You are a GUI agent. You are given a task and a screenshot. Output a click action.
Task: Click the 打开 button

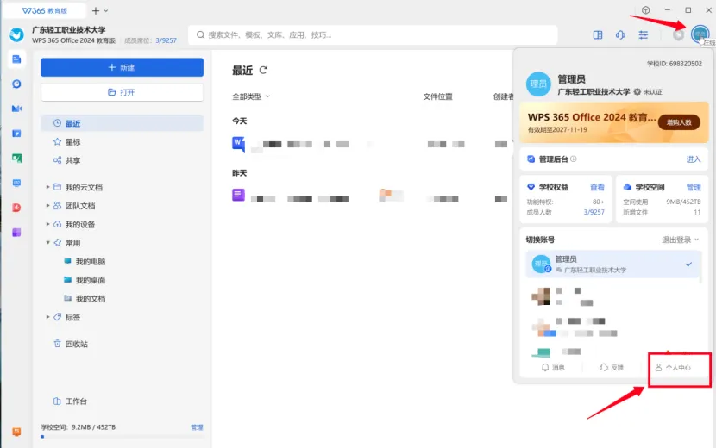[x=122, y=92]
